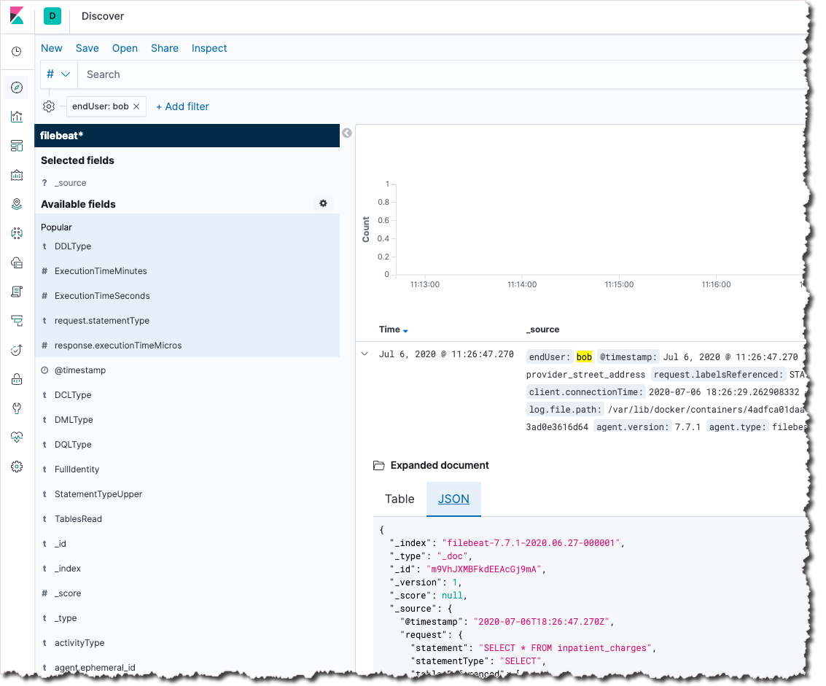Screen dimensions: 826x686
Task: Toggle sort order on Time column
Action: pyautogui.click(x=405, y=330)
